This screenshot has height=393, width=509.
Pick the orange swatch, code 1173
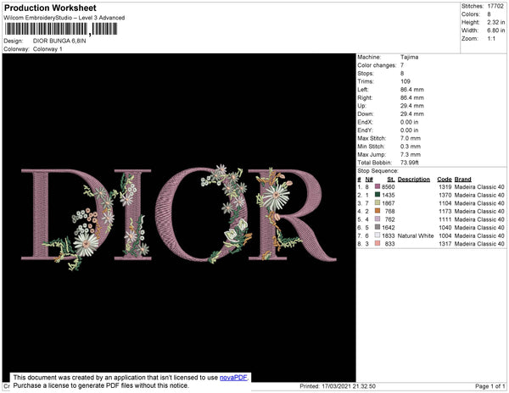click(x=378, y=211)
